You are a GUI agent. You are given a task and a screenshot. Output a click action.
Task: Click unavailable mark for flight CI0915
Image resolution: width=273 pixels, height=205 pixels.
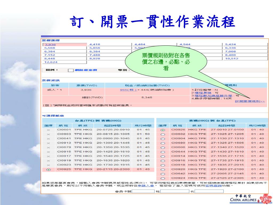click(49, 152)
